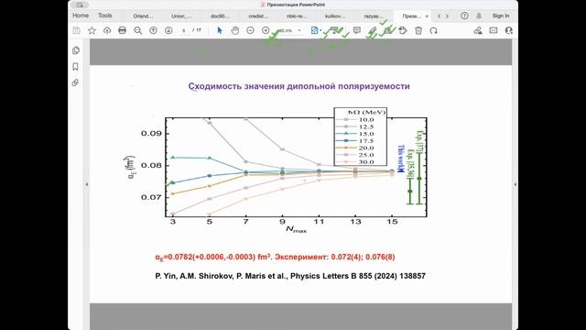Open the credist... document tab

coord(258,16)
